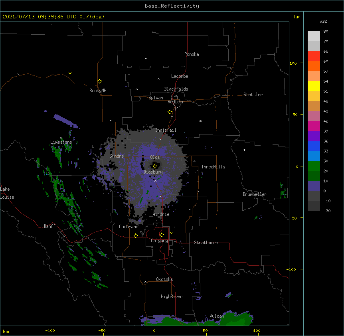Click the dBZ legend heading
Screen dimensions: 344x336
(x=323, y=21)
